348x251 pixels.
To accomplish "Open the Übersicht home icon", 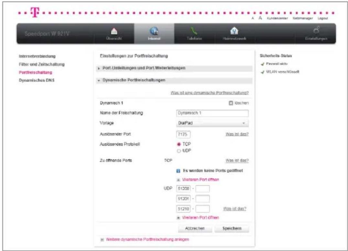I will click(114, 31).
